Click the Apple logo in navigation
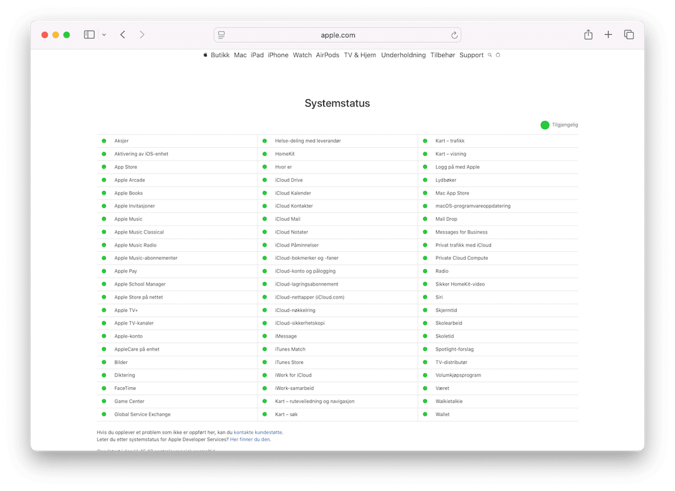The image size is (675, 491). [x=205, y=55]
